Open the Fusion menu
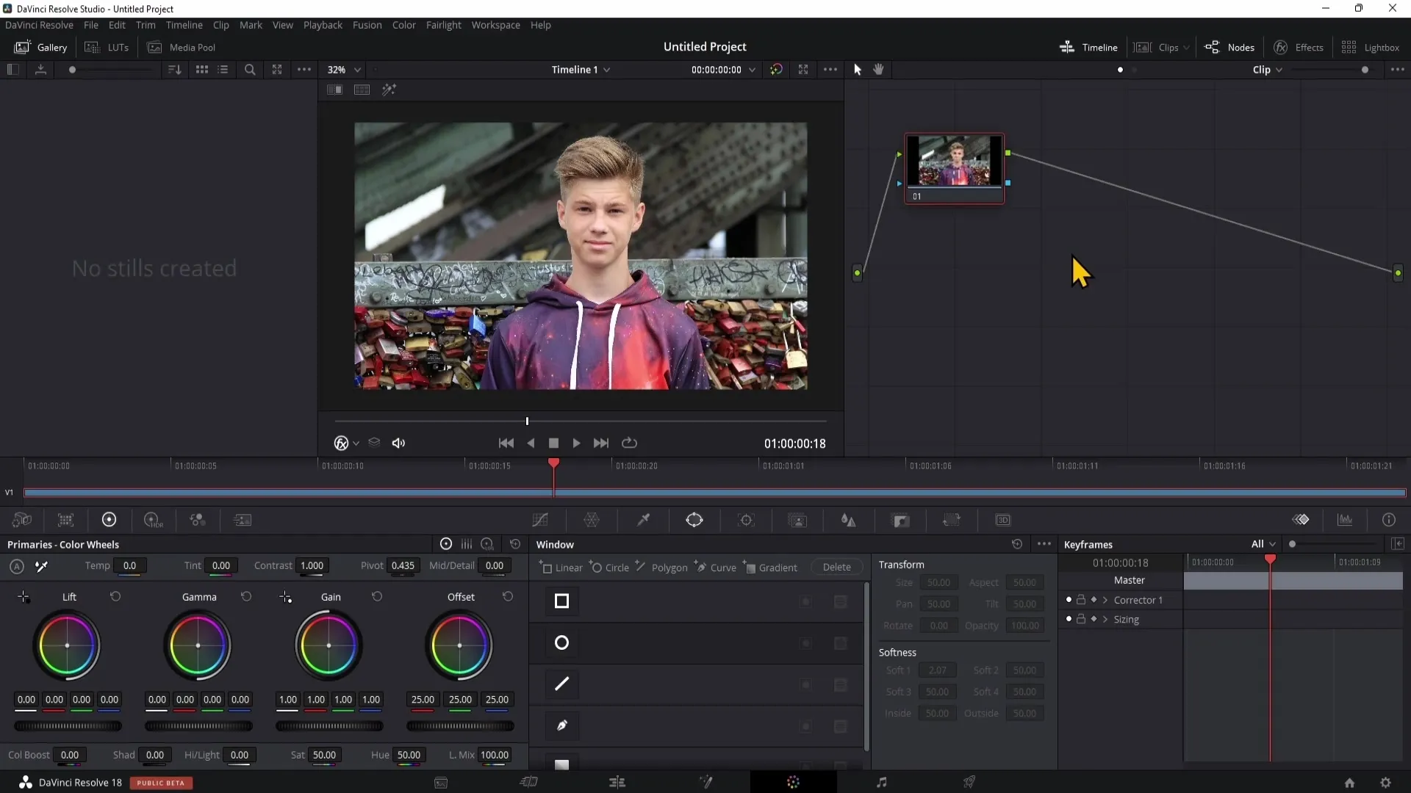This screenshot has height=793, width=1411. tap(367, 25)
